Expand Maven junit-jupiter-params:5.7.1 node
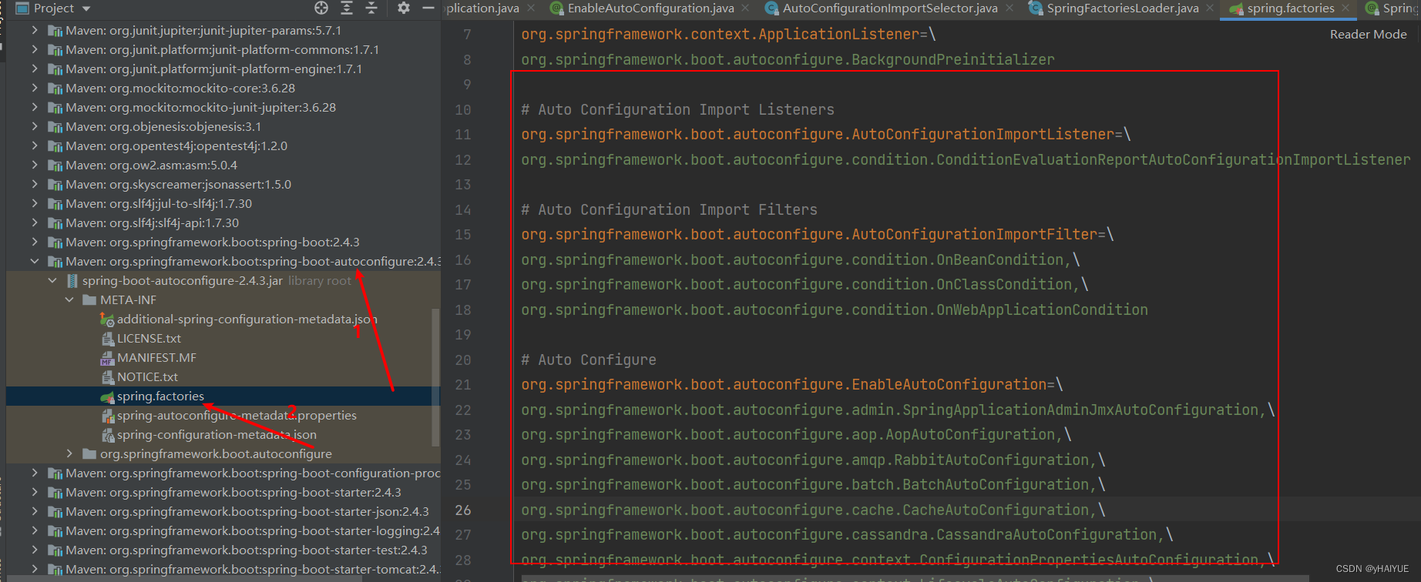 [35, 30]
